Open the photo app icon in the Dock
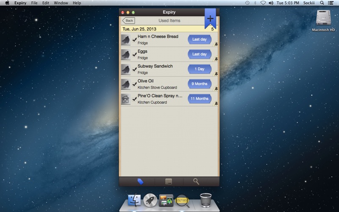The width and height of the screenshot is (339, 212). (166, 200)
